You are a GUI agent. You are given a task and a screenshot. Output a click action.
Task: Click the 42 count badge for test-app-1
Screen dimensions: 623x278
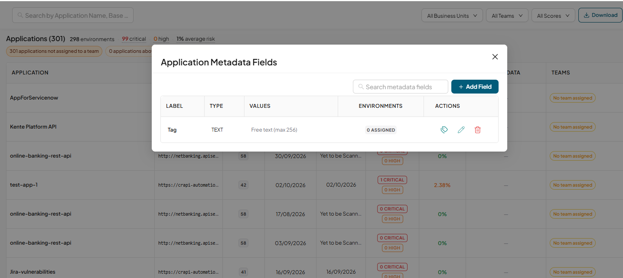(243, 185)
